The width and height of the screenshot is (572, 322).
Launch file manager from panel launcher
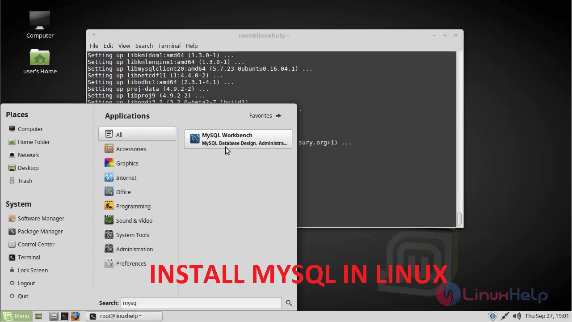[54, 316]
